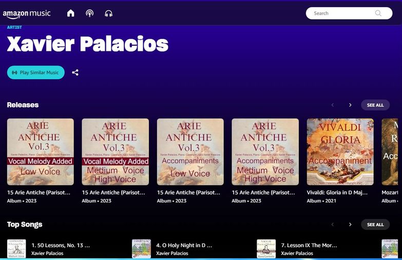Click Xavier Palacios under Lesson IX song

point(297,253)
